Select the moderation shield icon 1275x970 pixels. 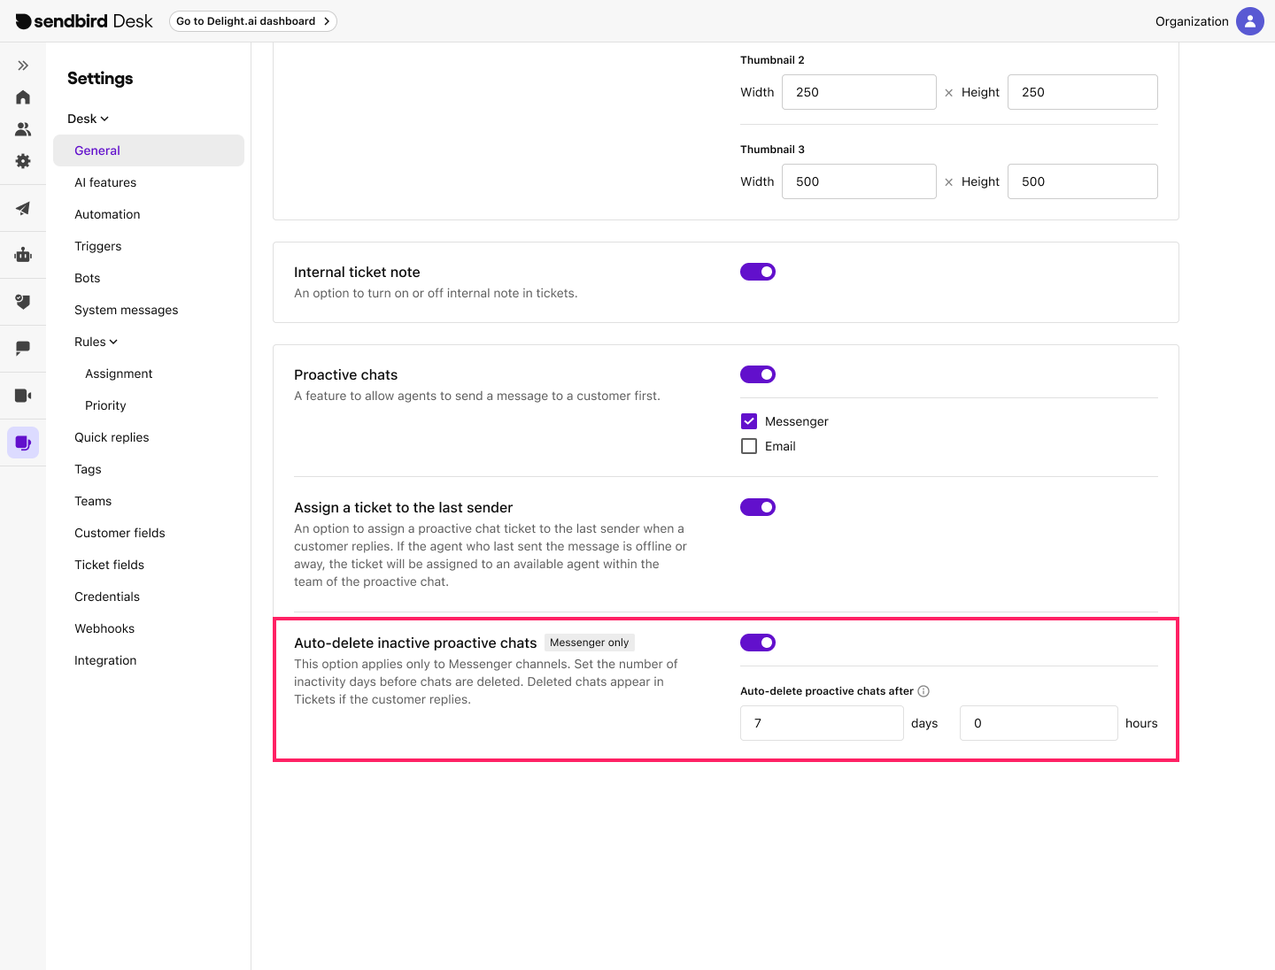(x=22, y=301)
